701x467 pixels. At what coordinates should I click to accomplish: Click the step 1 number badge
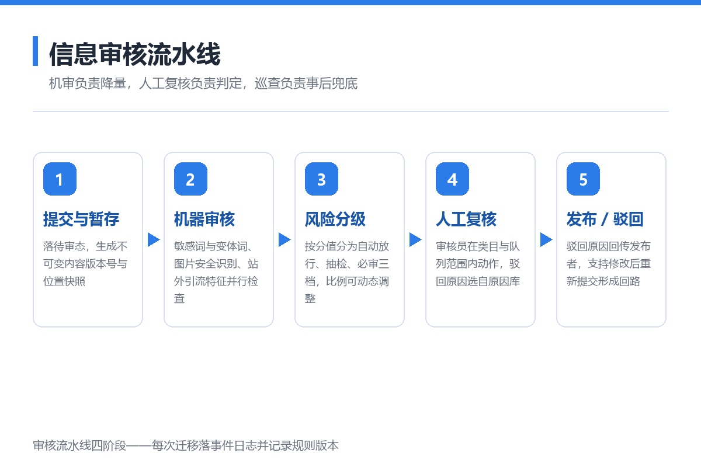coord(60,179)
